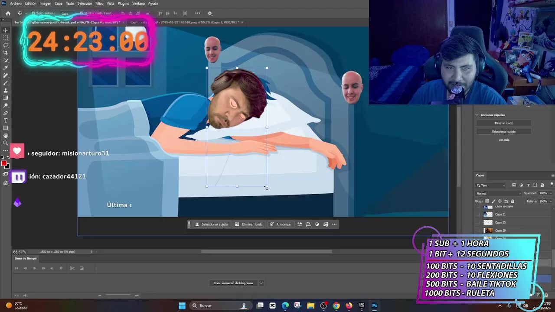Select the Eyedropper tool
This screenshot has width=555, height=312.
[6, 68]
